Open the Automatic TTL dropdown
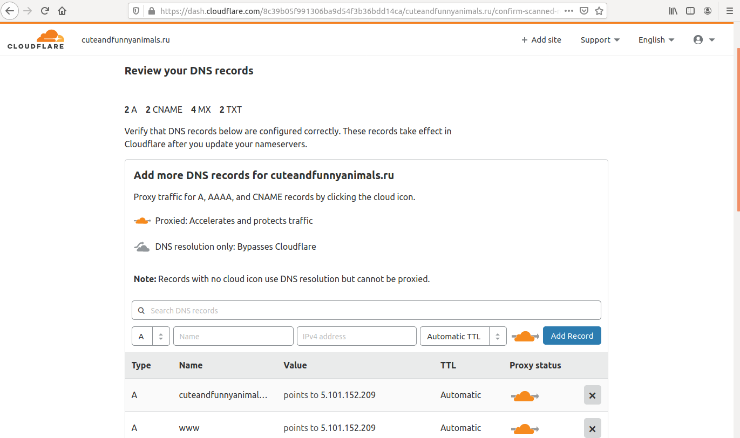The width and height of the screenshot is (740, 438). [463, 336]
